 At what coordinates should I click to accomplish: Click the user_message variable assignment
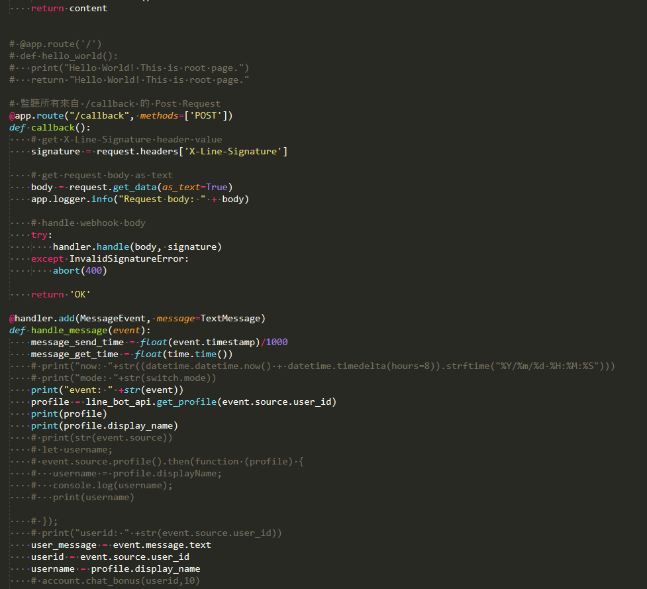click(x=64, y=545)
